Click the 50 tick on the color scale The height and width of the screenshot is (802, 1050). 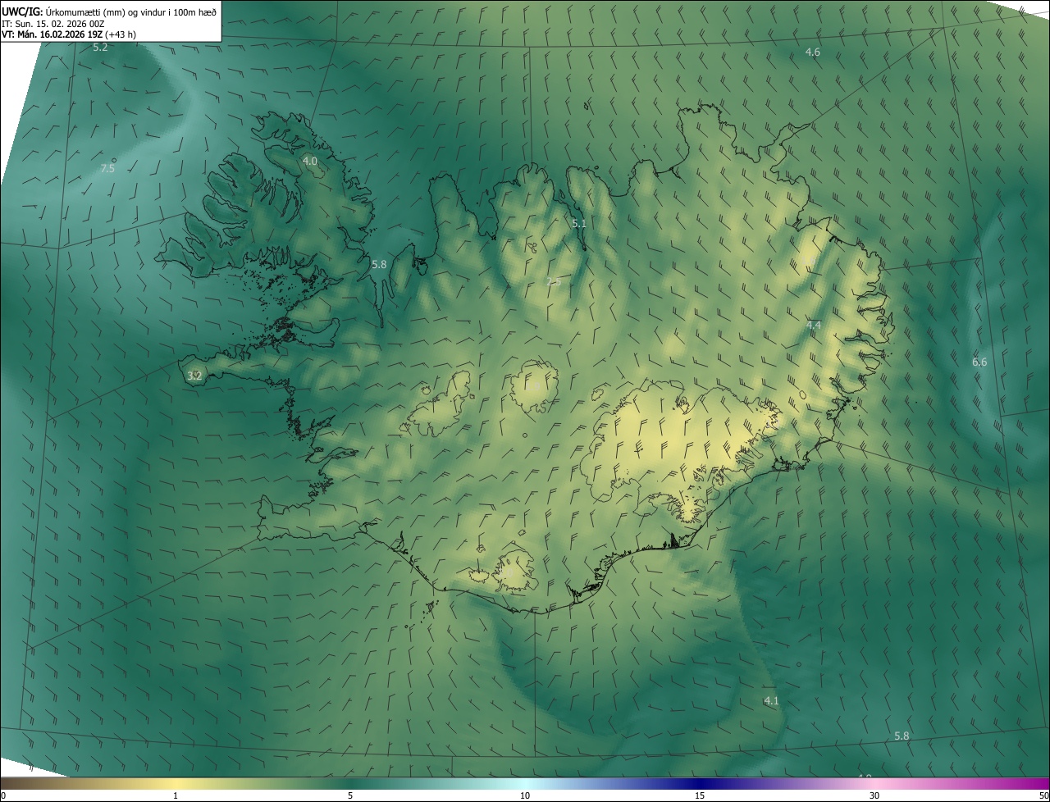coord(1043,795)
